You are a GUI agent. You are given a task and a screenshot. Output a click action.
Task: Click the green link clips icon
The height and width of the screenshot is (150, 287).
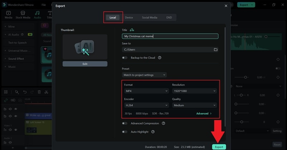[6, 100]
